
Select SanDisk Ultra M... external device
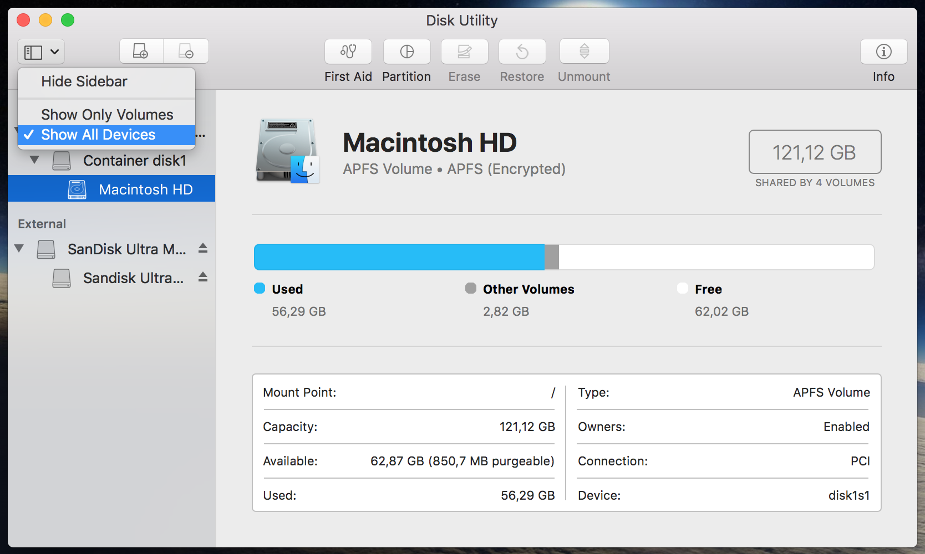pos(127,249)
